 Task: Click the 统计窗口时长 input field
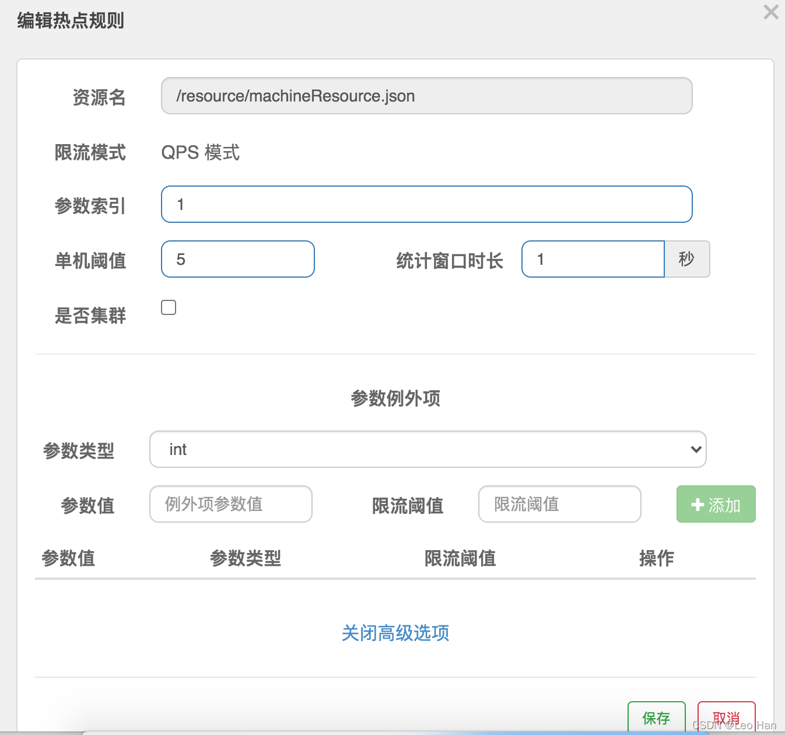[x=593, y=259]
